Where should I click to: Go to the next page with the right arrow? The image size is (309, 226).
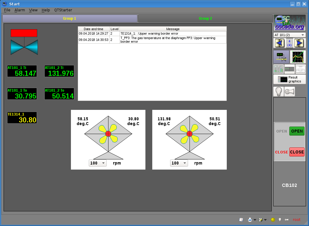pos(299,43)
